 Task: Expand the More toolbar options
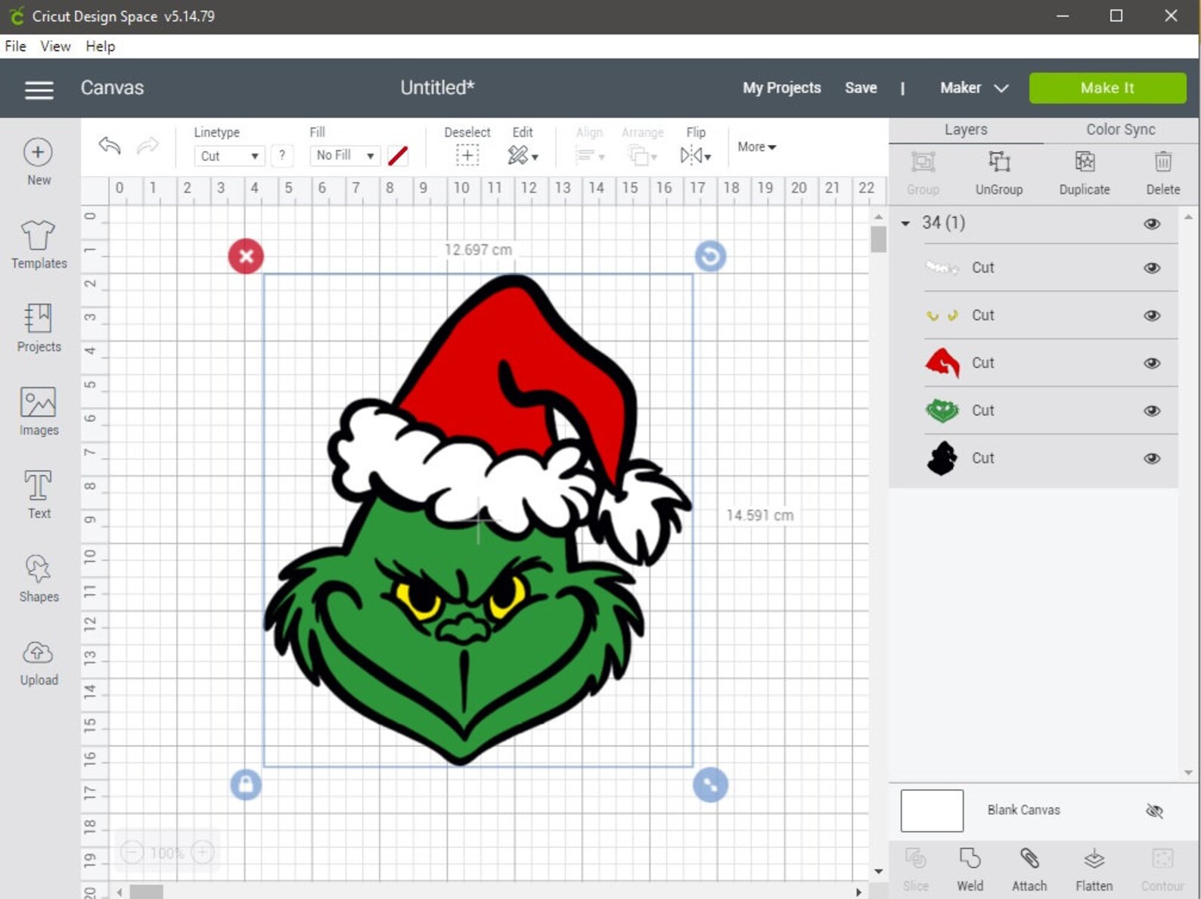756,147
